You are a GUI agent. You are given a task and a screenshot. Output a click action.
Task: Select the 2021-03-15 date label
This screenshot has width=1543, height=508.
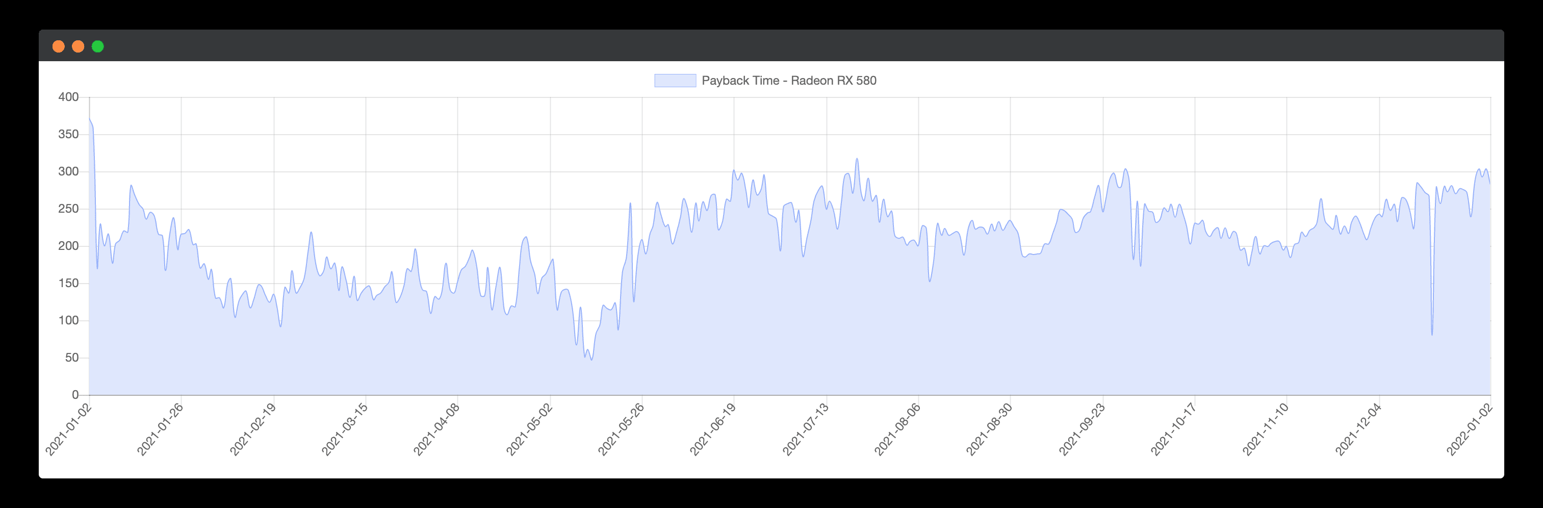tap(344, 429)
